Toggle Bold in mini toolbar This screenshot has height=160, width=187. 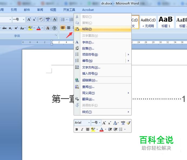(77, 129)
